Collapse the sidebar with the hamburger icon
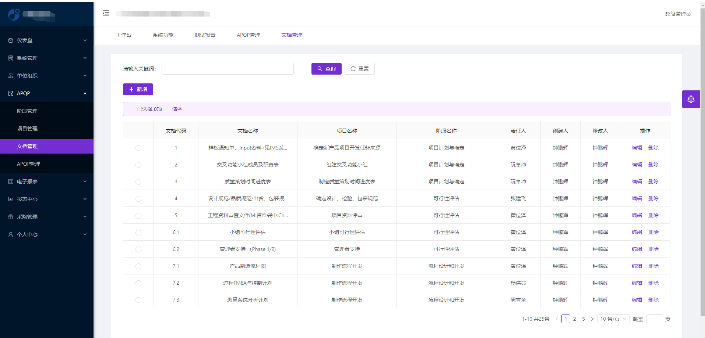705x338 pixels. [106, 13]
